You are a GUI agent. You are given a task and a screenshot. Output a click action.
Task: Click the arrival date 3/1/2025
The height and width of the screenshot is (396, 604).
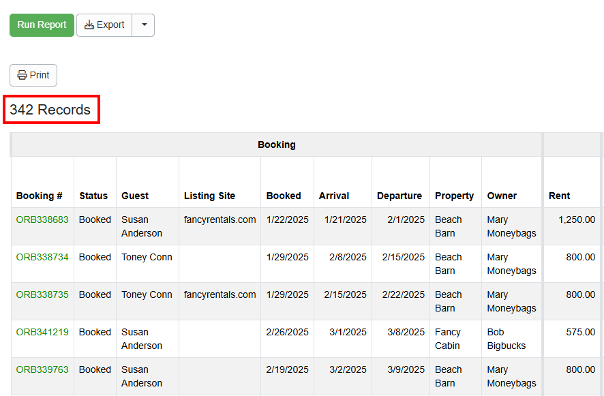(348, 332)
